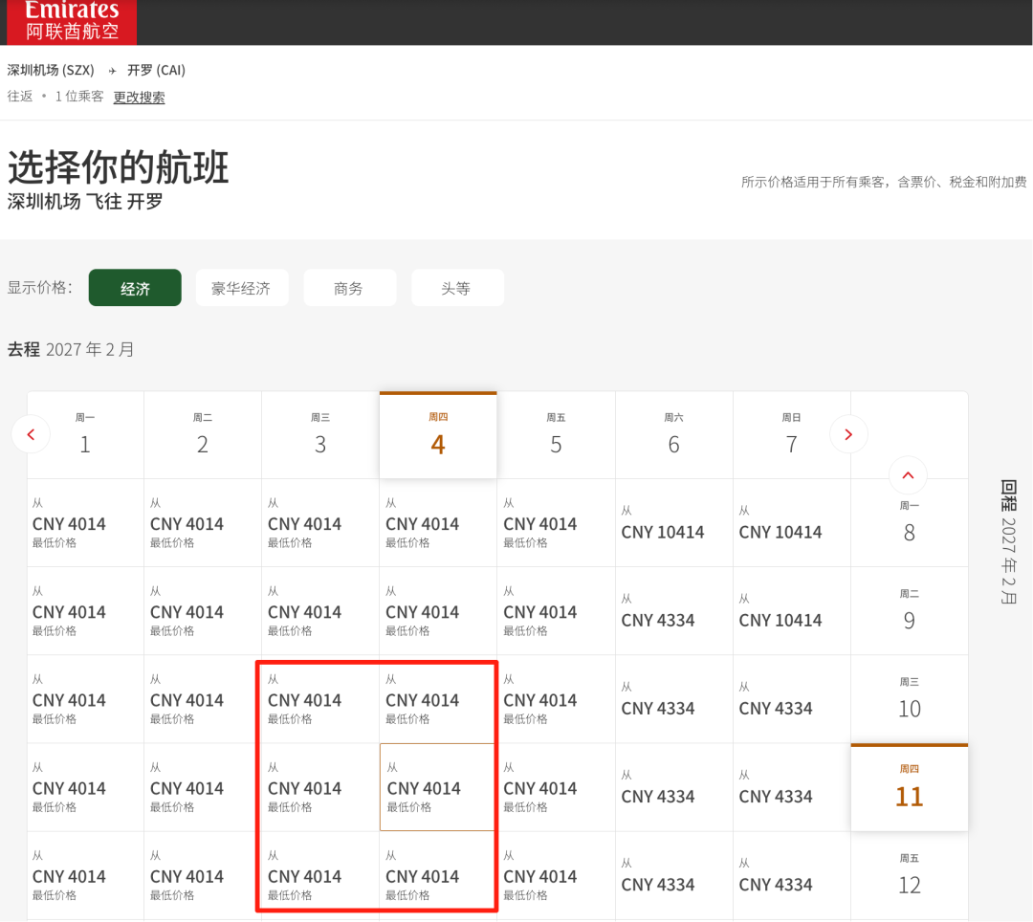Click the selected 经济 fare class

point(135,287)
